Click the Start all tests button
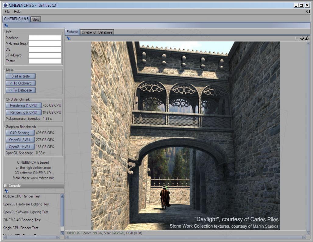Screen dimensions: 313x242 click(x=21, y=76)
